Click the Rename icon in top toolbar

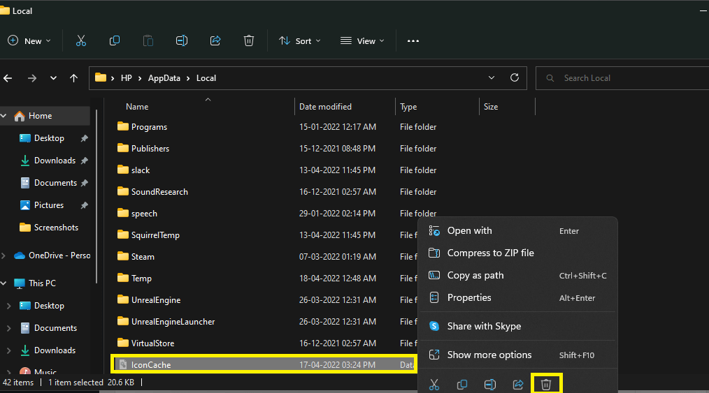tap(182, 40)
